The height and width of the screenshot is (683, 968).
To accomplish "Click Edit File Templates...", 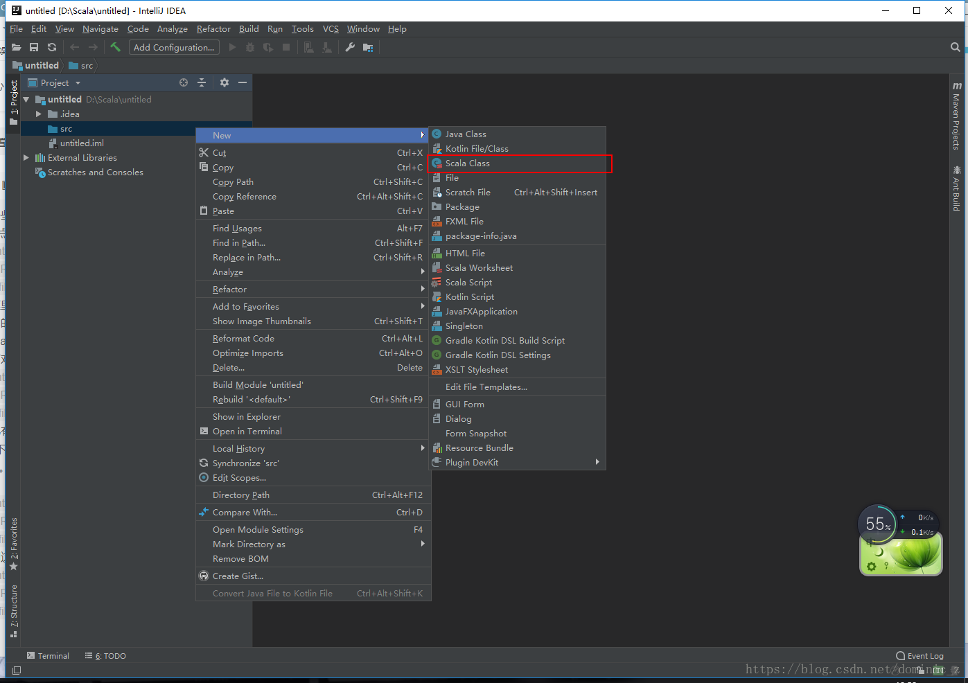I will click(x=517, y=387).
